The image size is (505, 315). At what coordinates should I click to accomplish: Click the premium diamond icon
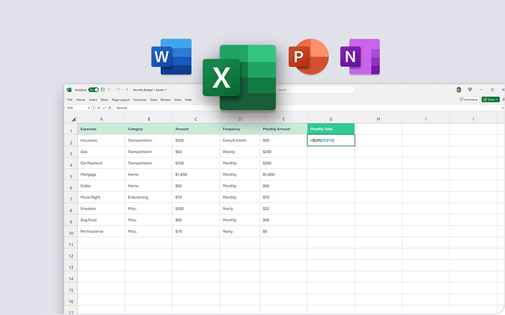point(470,90)
